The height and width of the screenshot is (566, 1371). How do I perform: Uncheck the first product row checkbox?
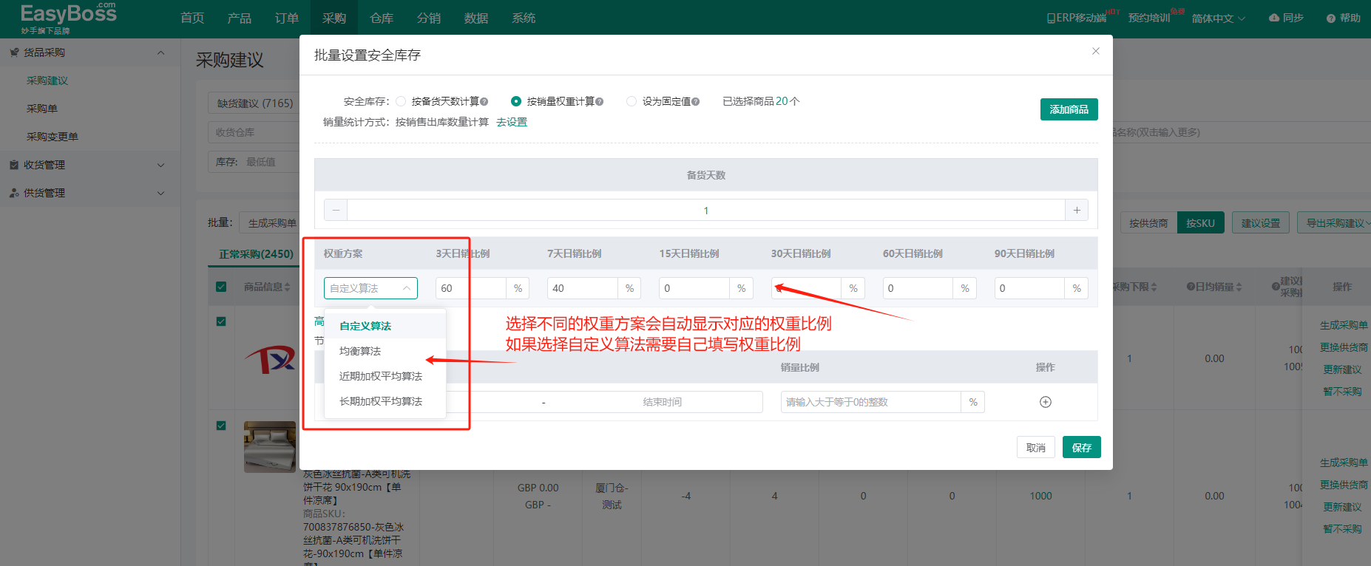(x=221, y=321)
